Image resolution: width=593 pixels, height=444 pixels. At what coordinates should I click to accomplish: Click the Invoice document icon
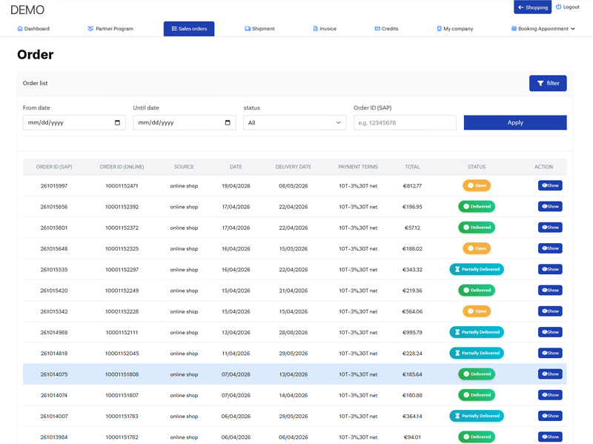(x=316, y=29)
